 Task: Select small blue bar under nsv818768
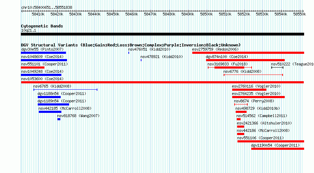coord(59,119)
